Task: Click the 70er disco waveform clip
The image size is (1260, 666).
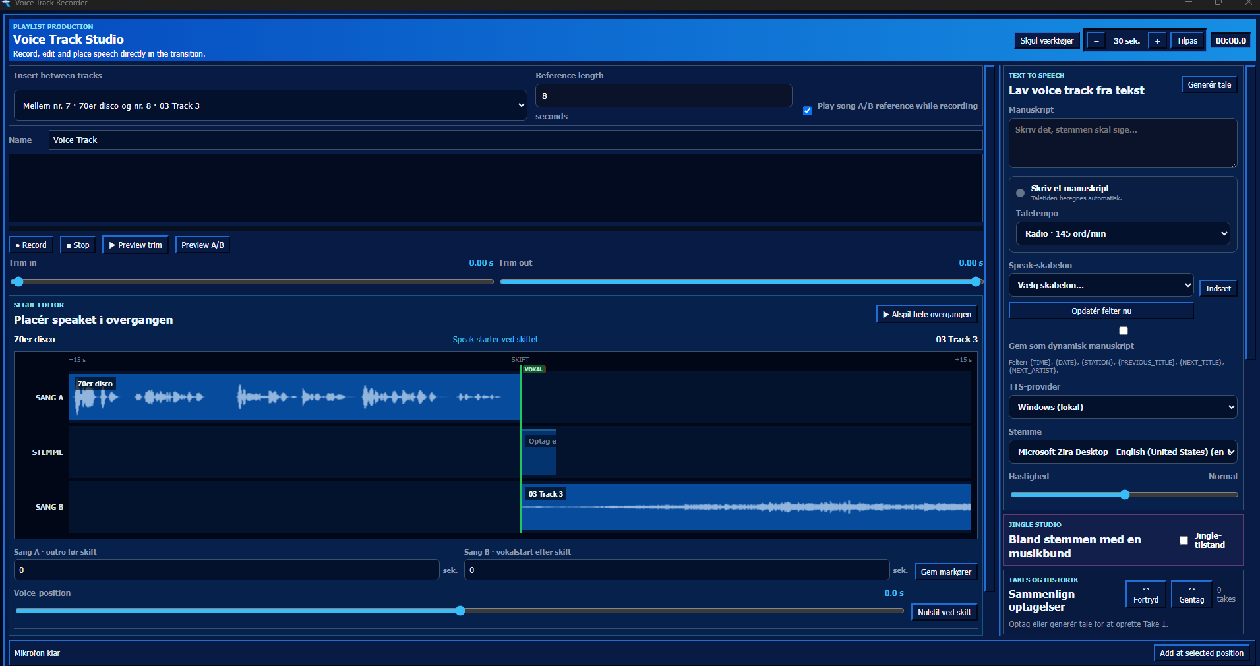Action: (295, 397)
